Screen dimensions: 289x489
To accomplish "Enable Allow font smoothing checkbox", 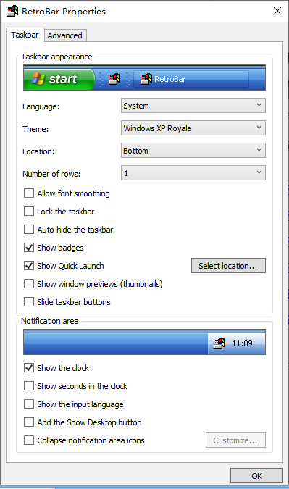I will tap(29, 193).
